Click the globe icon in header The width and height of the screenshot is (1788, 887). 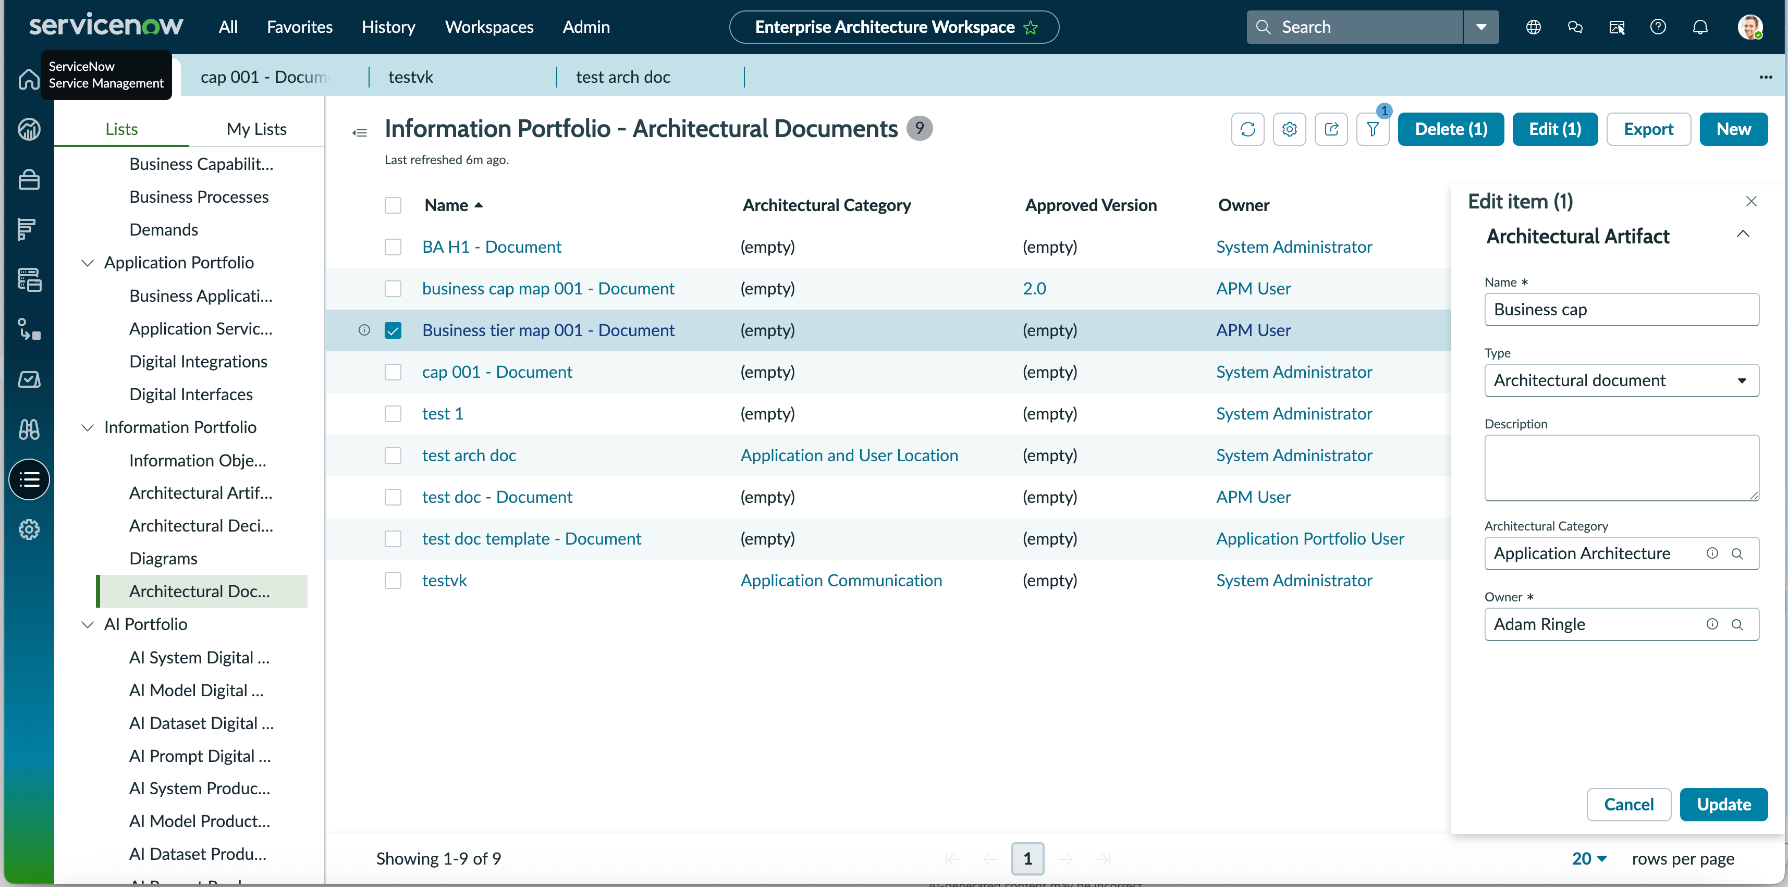pyautogui.click(x=1533, y=27)
